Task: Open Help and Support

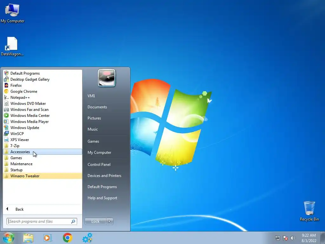Action: [x=102, y=198]
